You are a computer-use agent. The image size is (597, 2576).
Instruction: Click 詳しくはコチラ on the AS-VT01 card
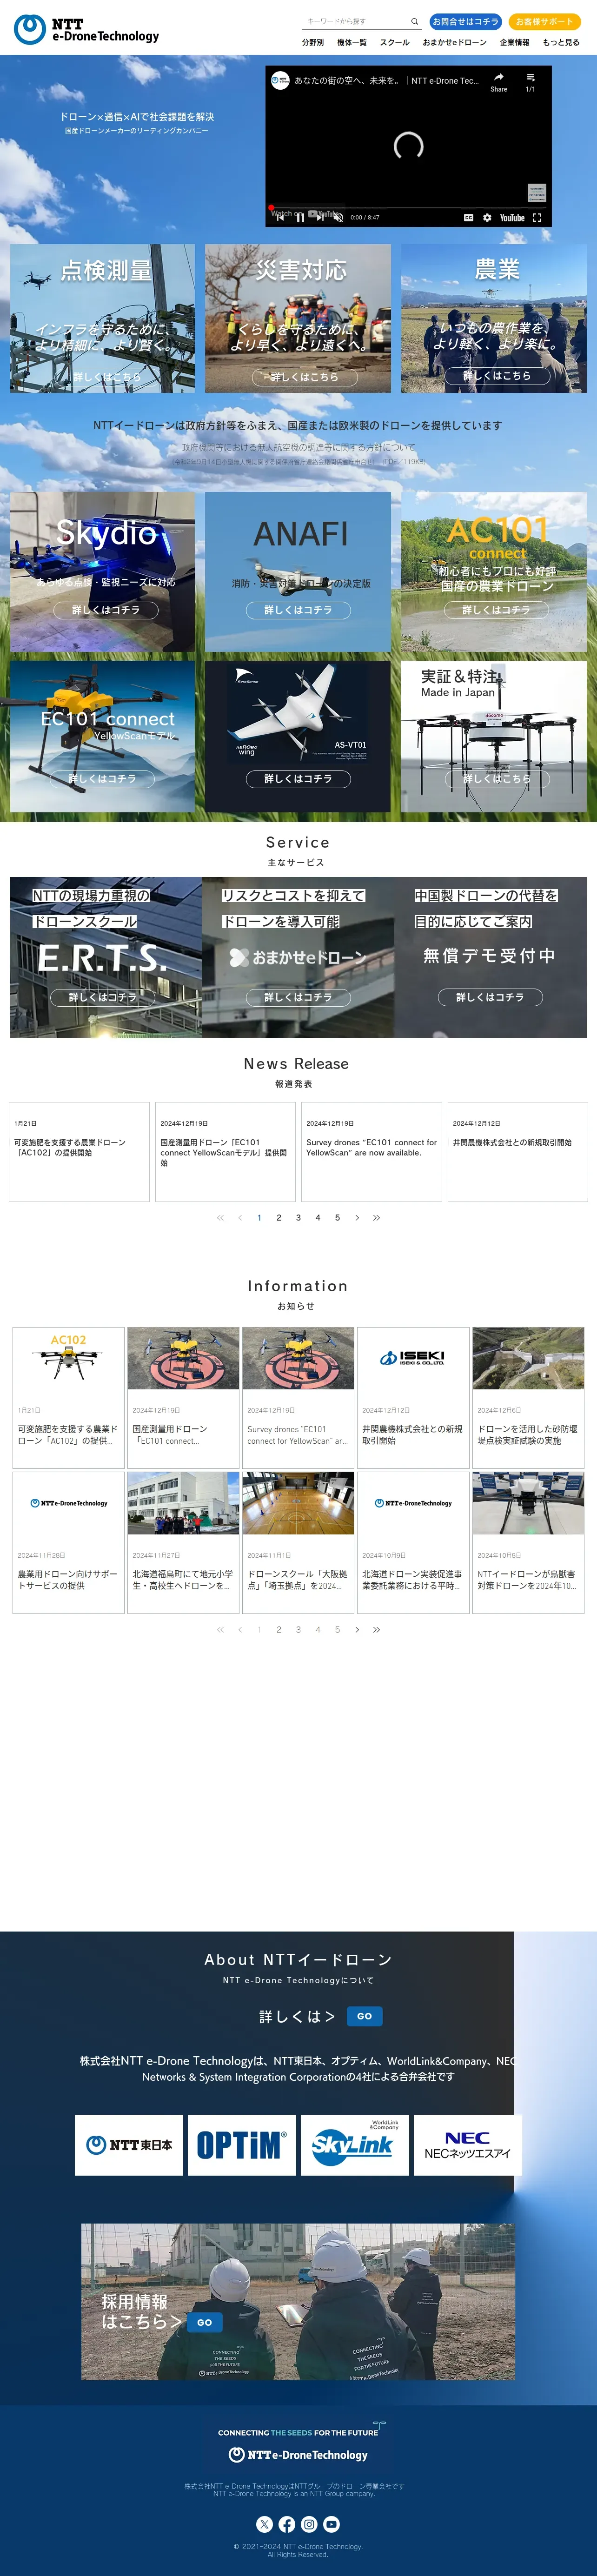[299, 779]
